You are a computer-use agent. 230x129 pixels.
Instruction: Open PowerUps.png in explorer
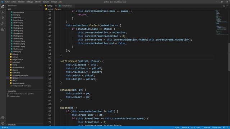[x=18, y=20]
